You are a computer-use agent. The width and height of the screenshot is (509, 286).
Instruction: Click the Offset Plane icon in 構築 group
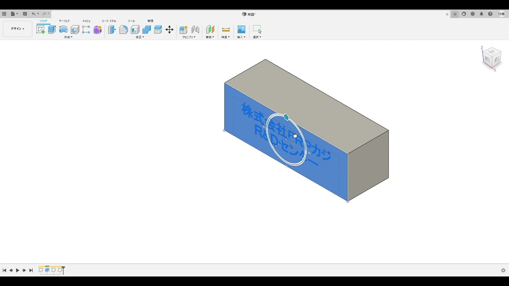coord(210,29)
